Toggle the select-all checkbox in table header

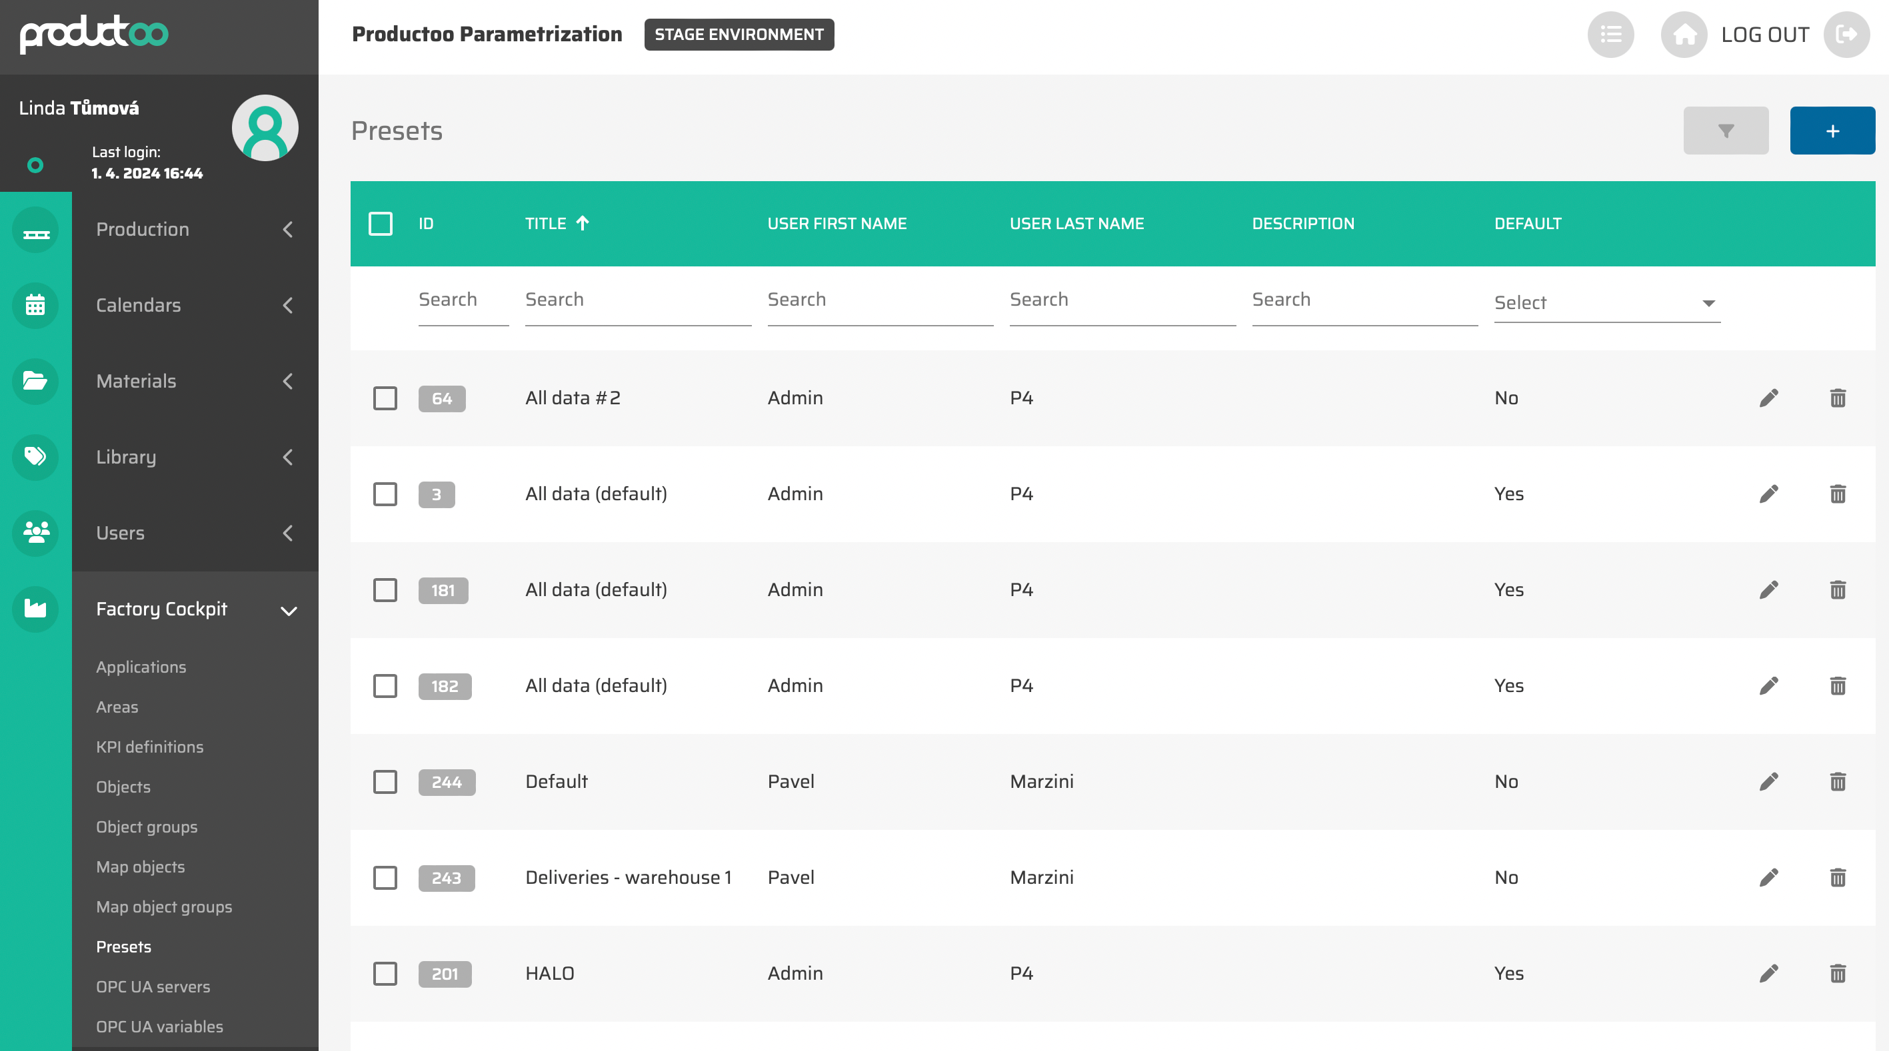pos(380,224)
